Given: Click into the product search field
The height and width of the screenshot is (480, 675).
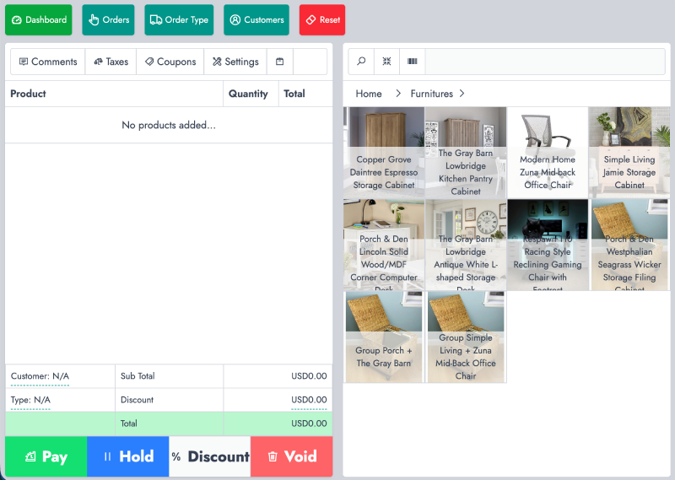Looking at the screenshot, I should (545, 61).
